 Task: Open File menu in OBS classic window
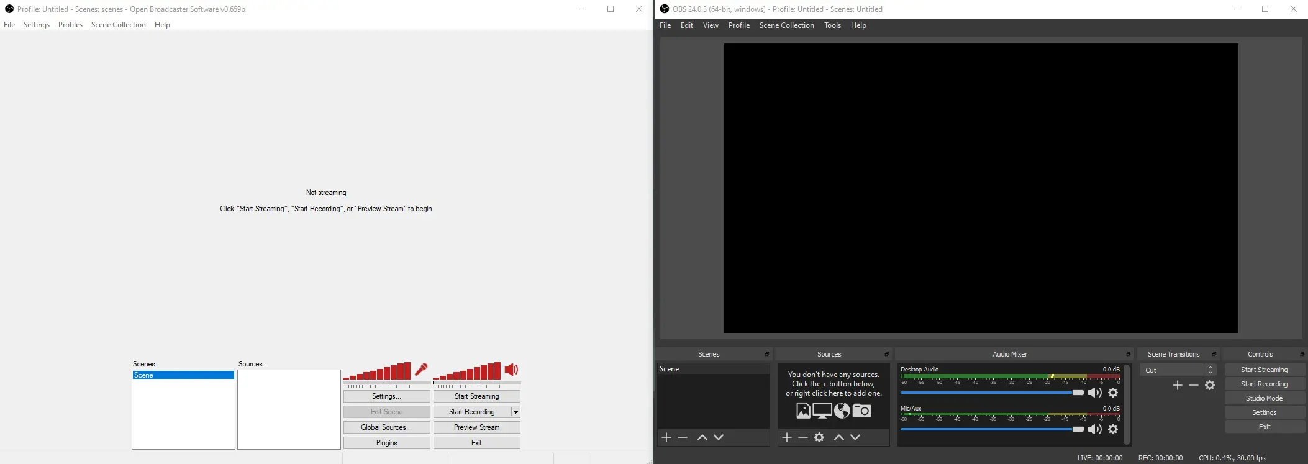click(x=9, y=25)
